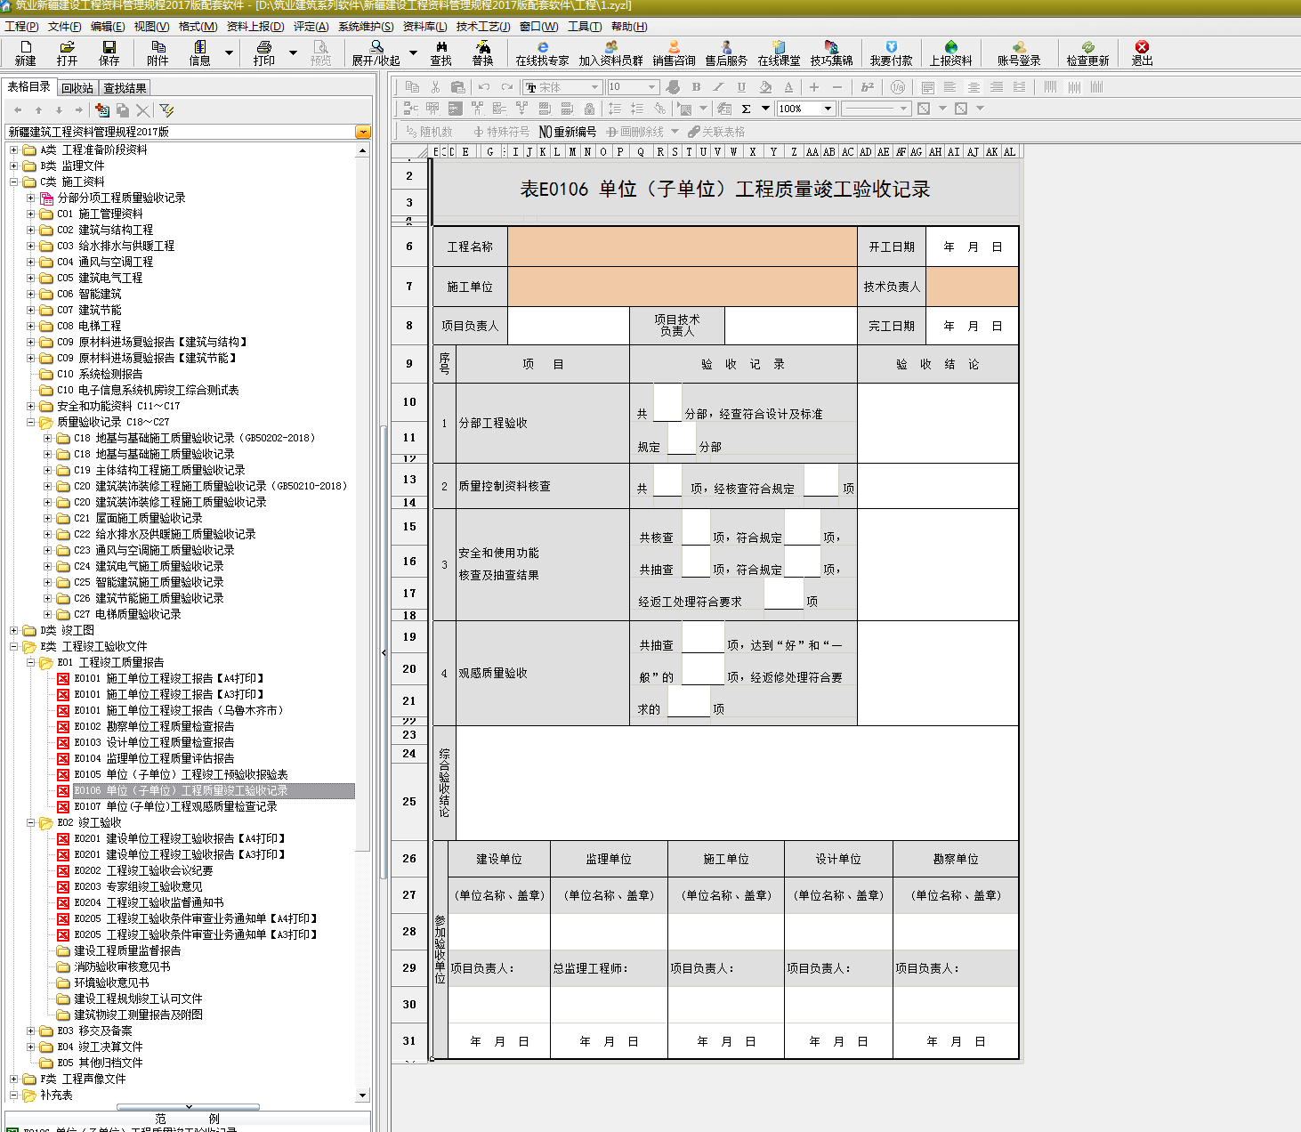Click 我要付款 payment icon
Viewport: 1301px width, 1132px height.
click(x=891, y=53)
